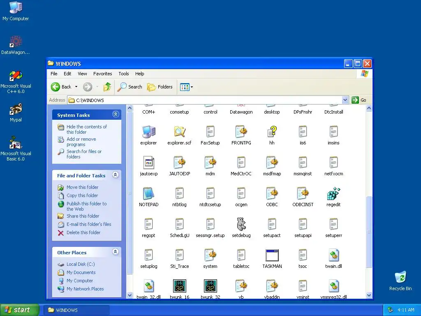This screenshot has height=316, width=421.
Task: Click Hide the contents of this folder
Action: click(x=86, y=129)
